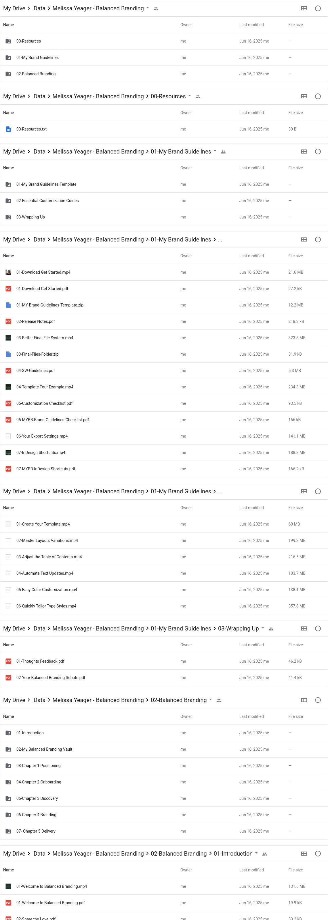Open 06-Quickly Tailor Type Styles.mp4 file

point(46,606)
